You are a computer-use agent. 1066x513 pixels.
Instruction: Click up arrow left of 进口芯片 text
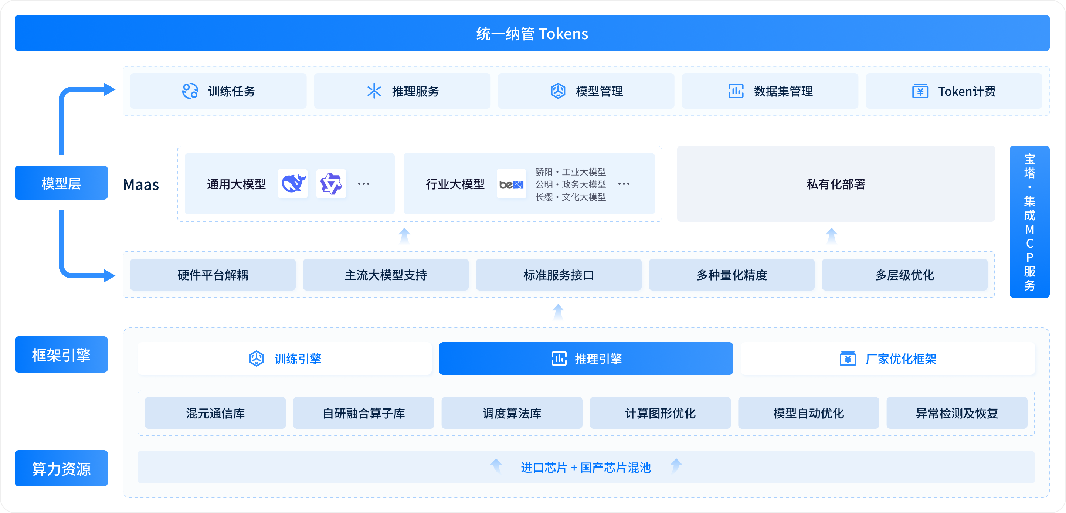pyautogui.click(x=496, y=466)
